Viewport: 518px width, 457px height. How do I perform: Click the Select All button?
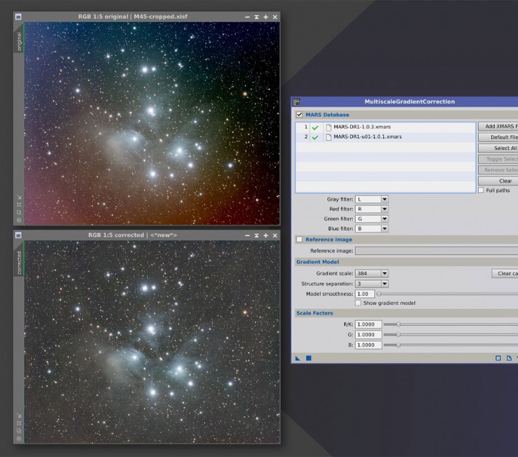point(497,148)
